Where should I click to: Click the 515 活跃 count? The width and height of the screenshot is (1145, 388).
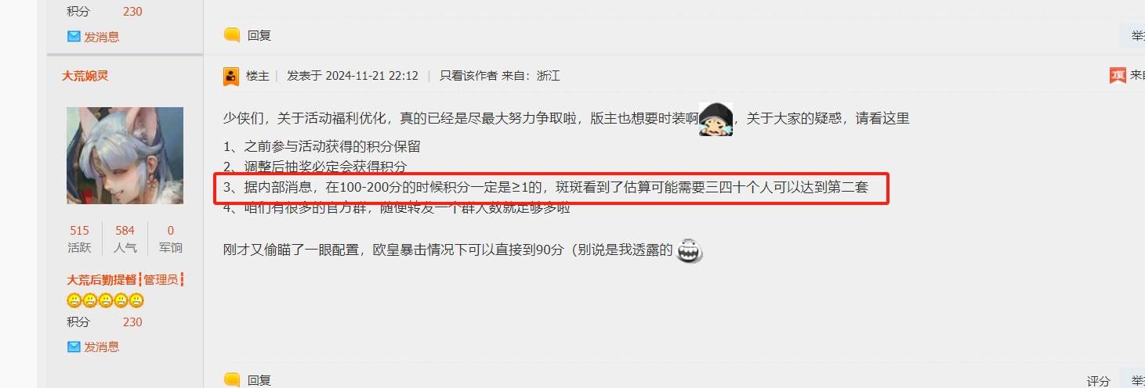[79, 231]
